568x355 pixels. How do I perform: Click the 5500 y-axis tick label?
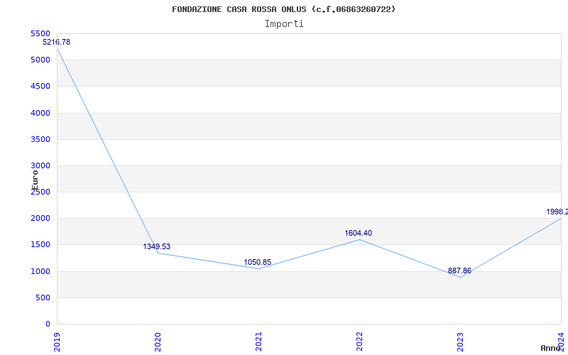(40, 33)
